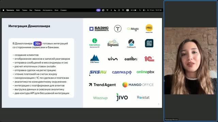Click the Roistat logo
This screenshot has width=218, height=122.
(143, 98)
